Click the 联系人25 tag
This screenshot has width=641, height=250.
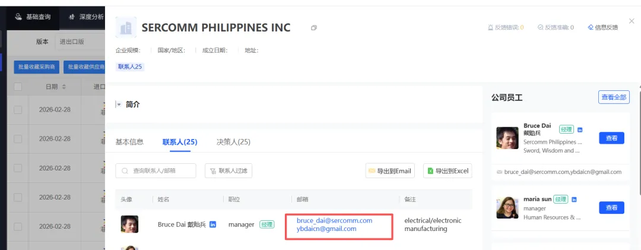[130, 67]
